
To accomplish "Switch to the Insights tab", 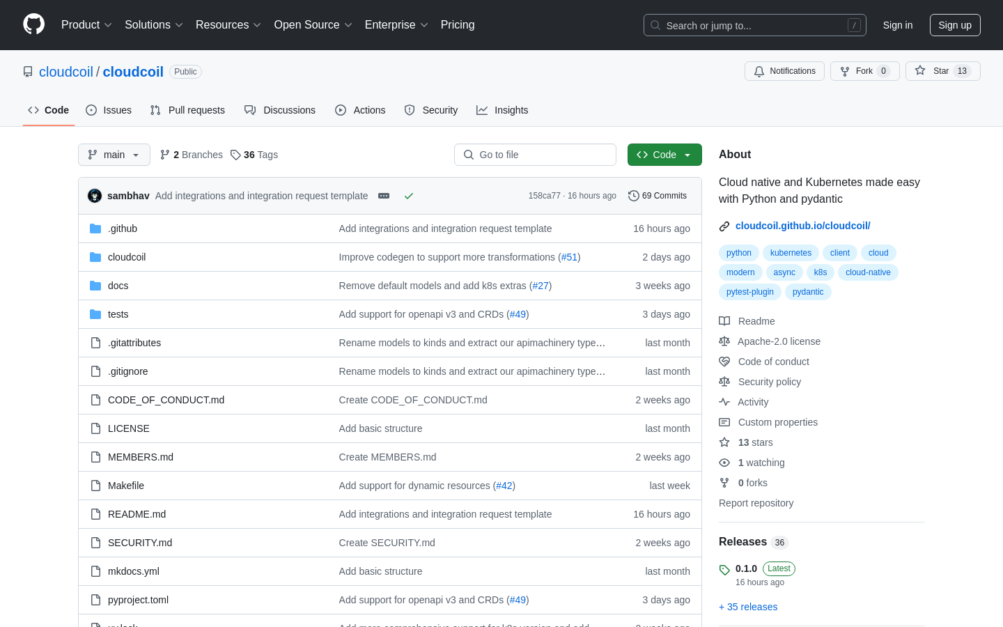I will pyautogui.click(x=502, y=110).
